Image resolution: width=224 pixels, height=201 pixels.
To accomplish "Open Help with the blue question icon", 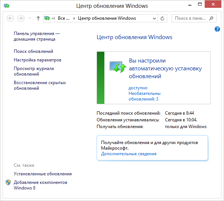I will (x=217, y=29).
